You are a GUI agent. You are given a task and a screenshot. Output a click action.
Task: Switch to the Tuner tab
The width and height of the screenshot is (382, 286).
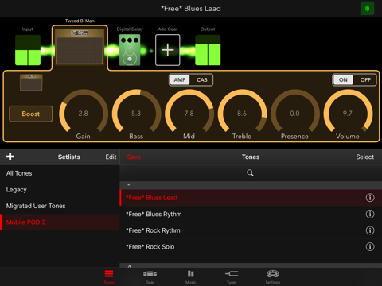232,276
